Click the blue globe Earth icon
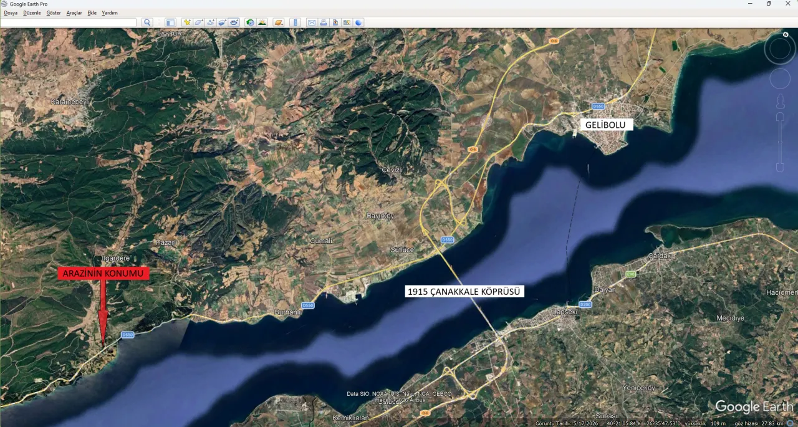The image size is (798, 427). tap(359, 22)
